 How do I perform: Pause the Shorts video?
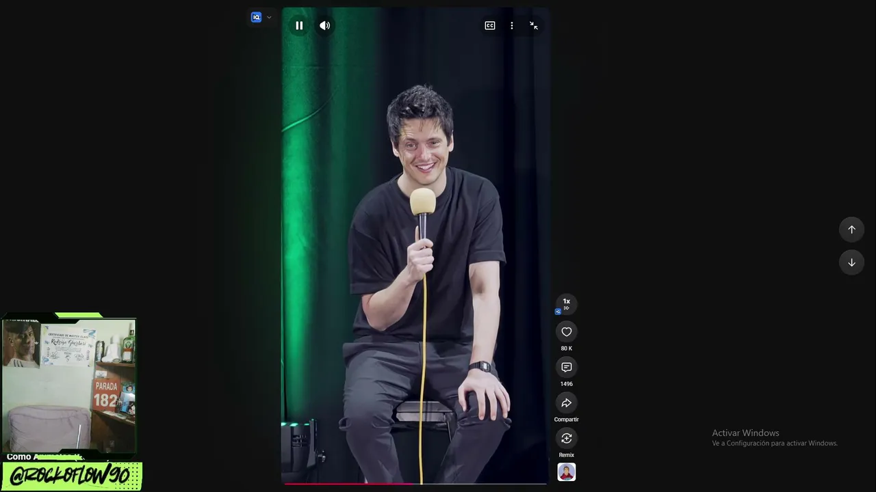coord(299,25)
